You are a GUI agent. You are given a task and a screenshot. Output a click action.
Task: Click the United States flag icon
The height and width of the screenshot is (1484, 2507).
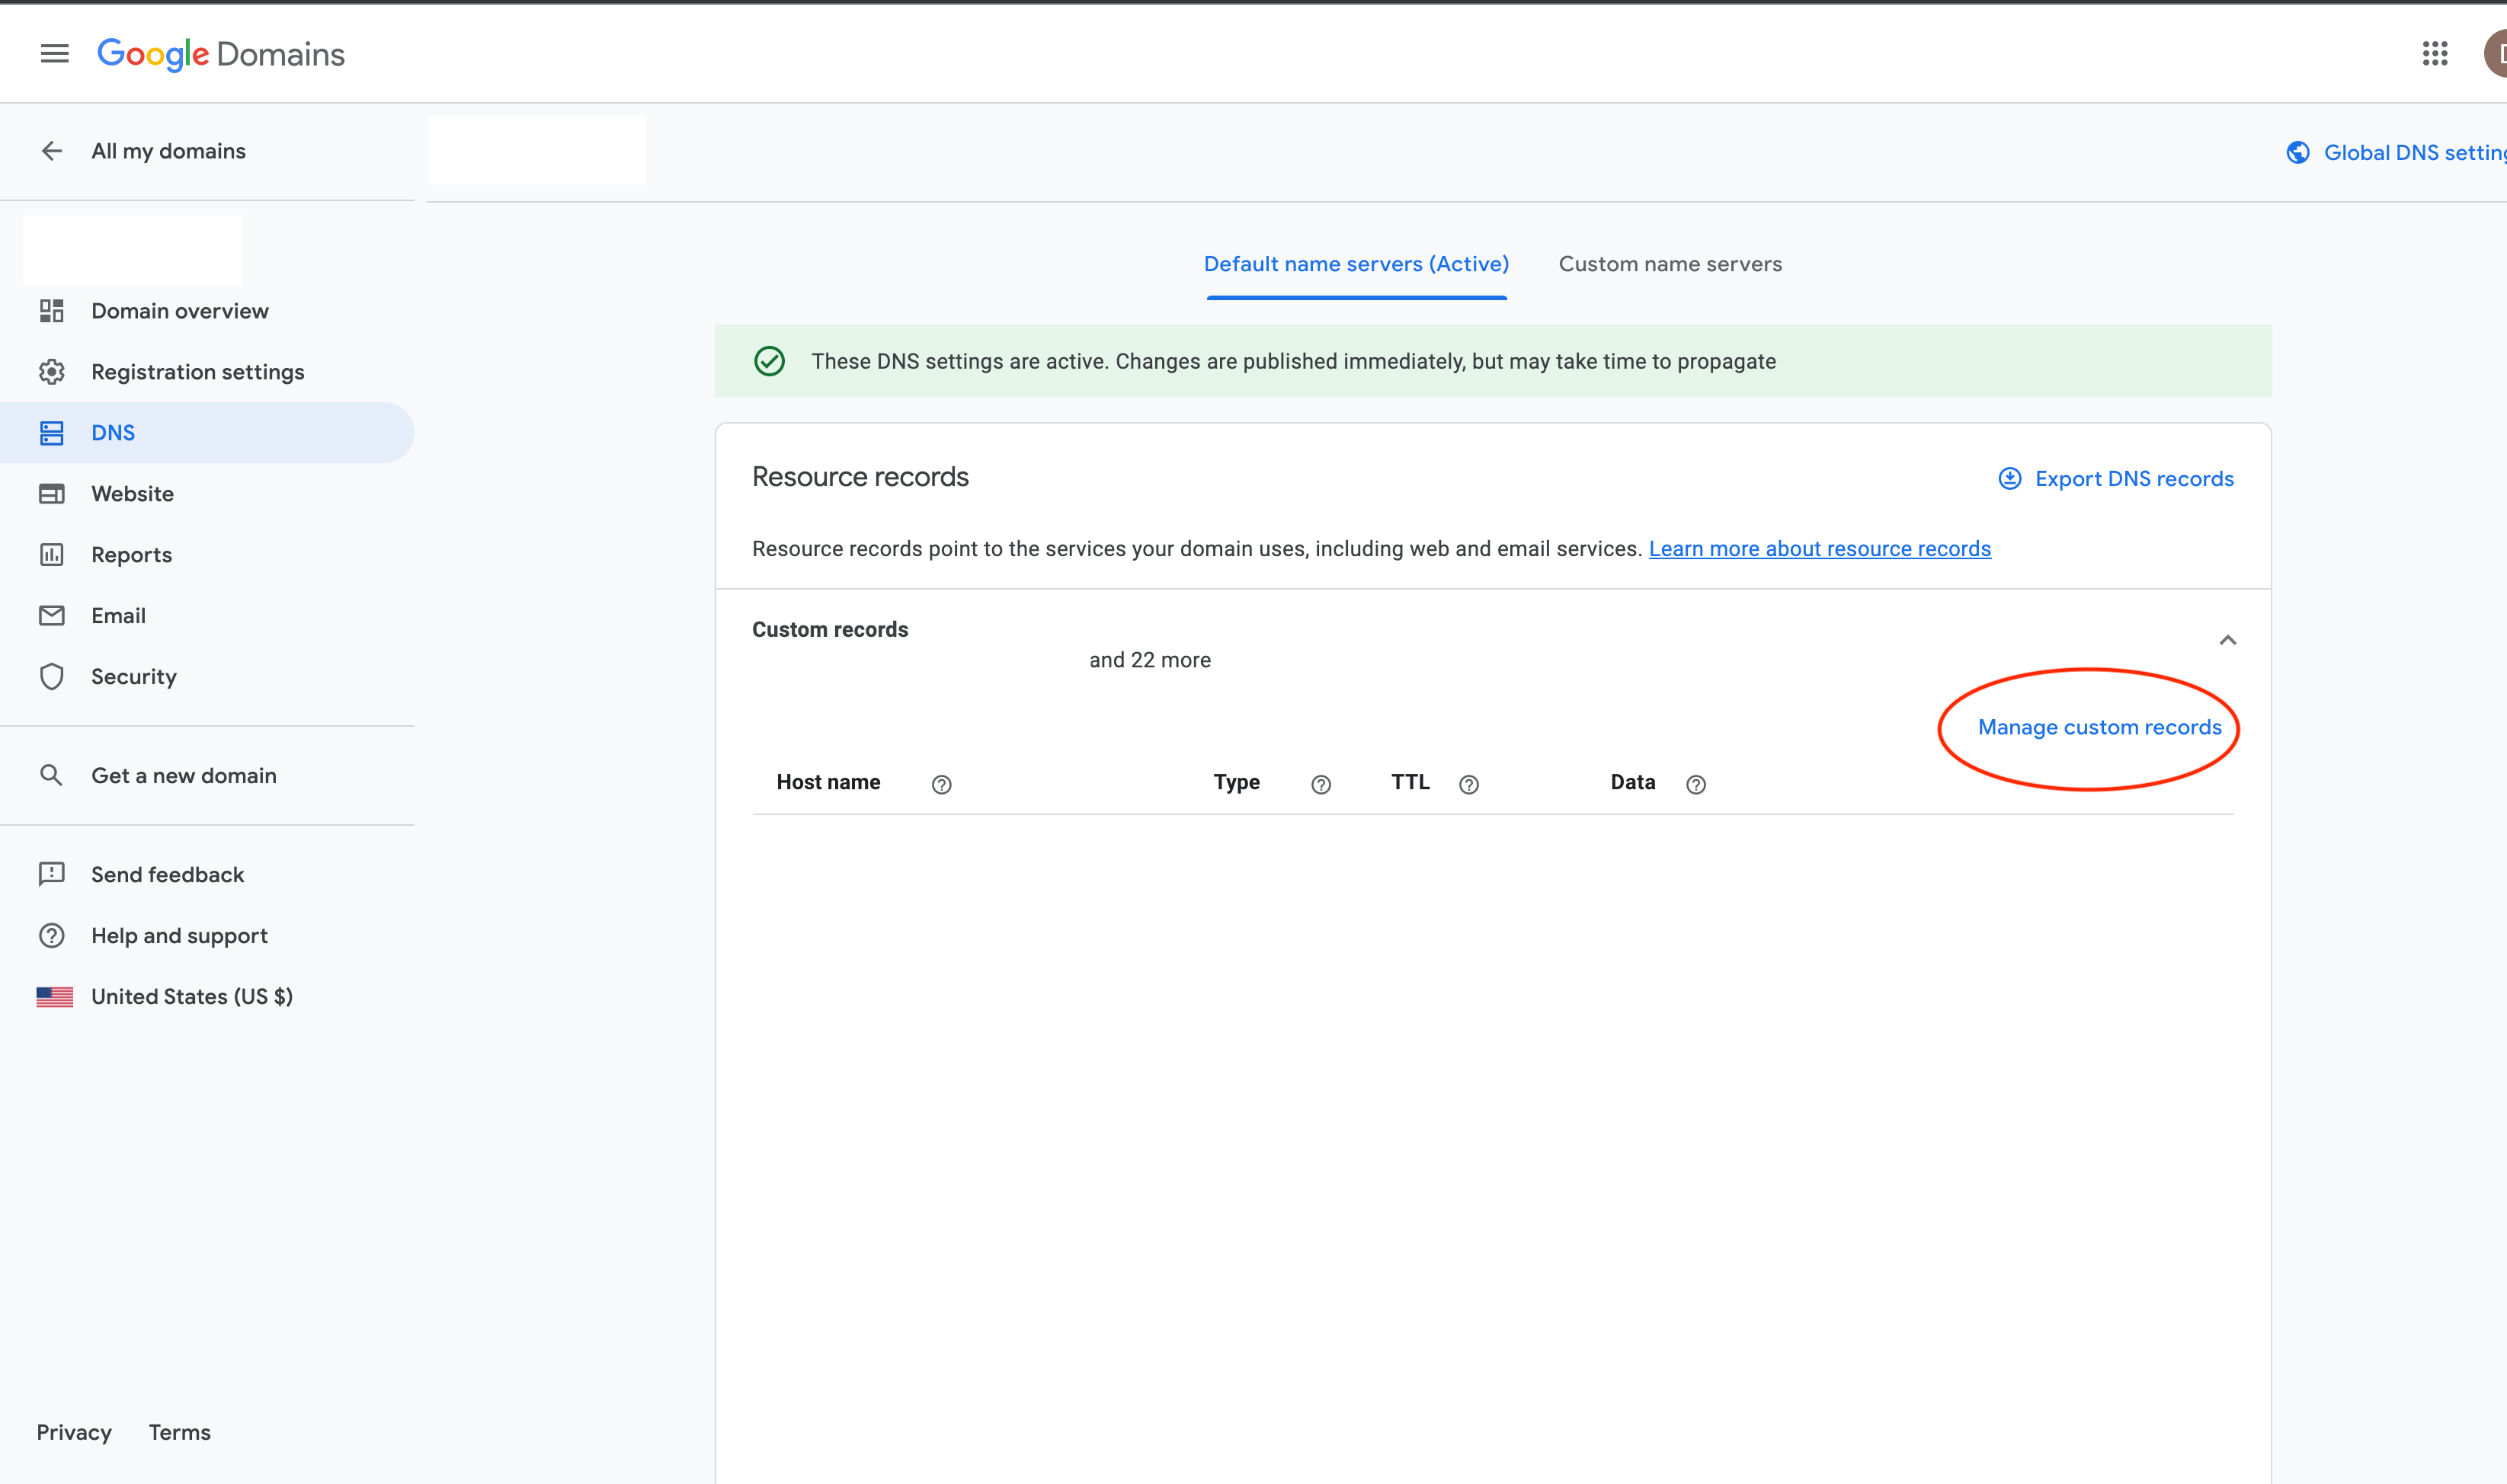(55, 997)
